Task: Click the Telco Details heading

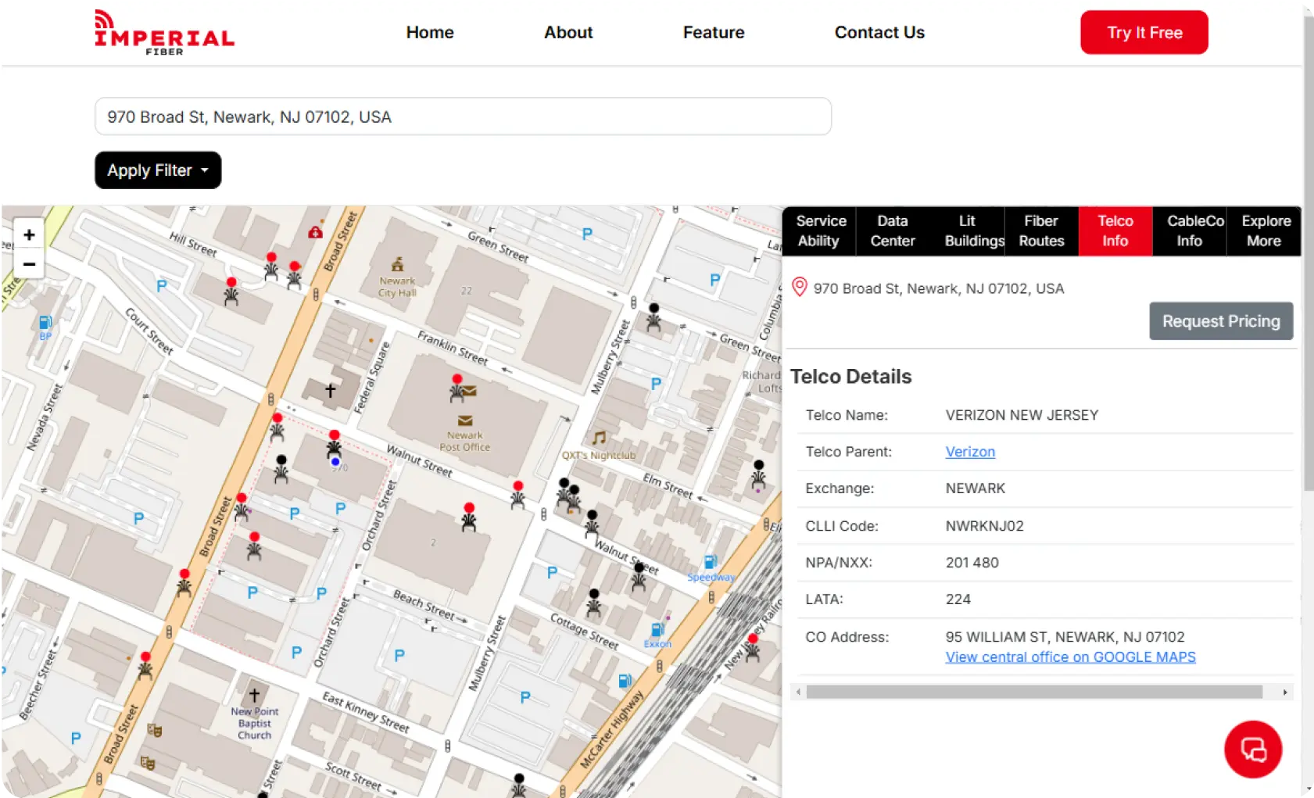Action: click(x=850, y=377)
